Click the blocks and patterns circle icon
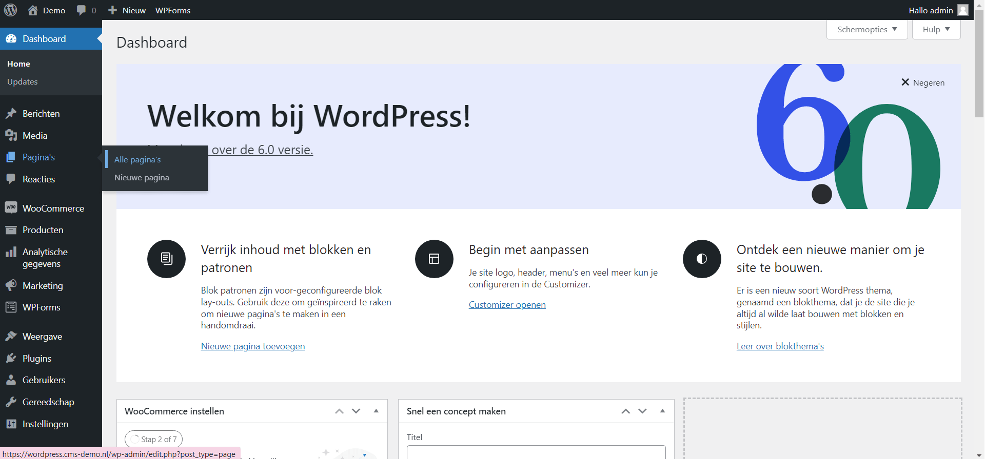The width and height of the screenshot is (985, 459). pos(166,259)
